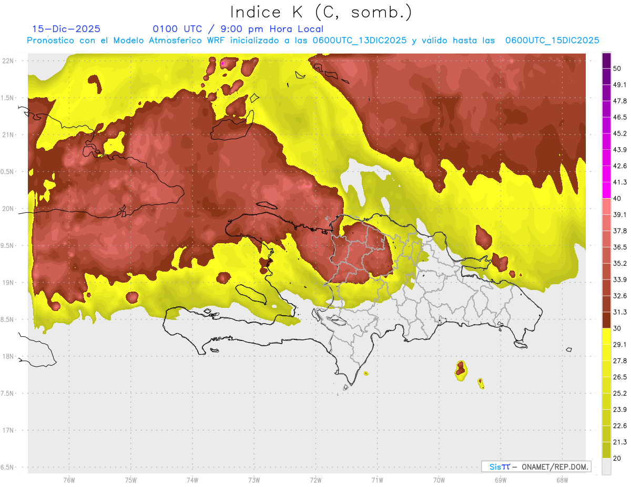Screen dimensions: 631x487
Task: Click the gray colorbar segment below 20
Action: [606, 466]
